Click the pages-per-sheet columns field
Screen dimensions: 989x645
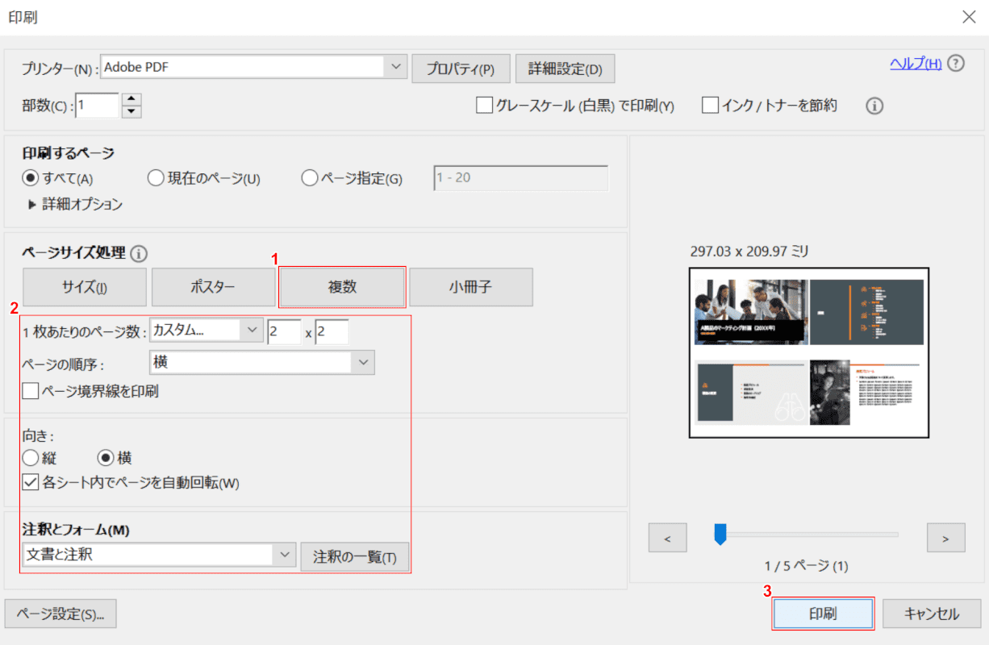point(284,331)
